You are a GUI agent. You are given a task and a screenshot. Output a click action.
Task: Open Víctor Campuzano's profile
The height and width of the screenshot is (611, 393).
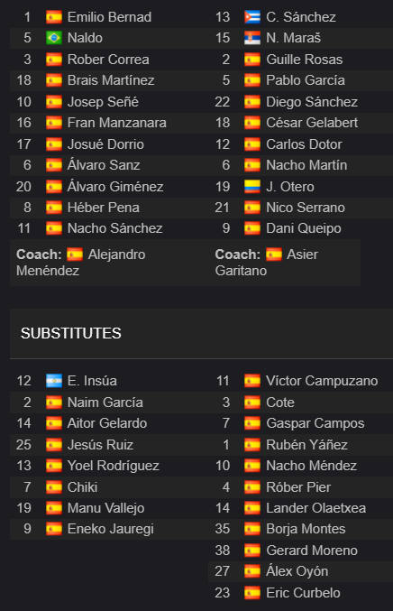point(322,381)
